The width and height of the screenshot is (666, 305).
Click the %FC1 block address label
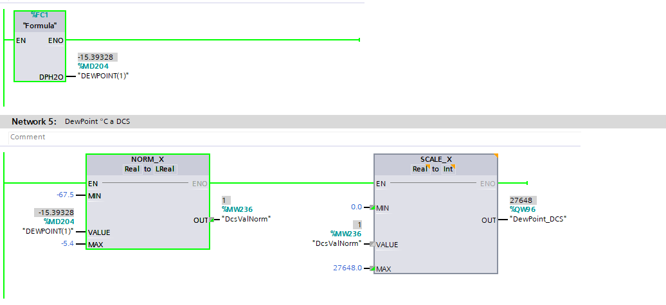point(40,15)
